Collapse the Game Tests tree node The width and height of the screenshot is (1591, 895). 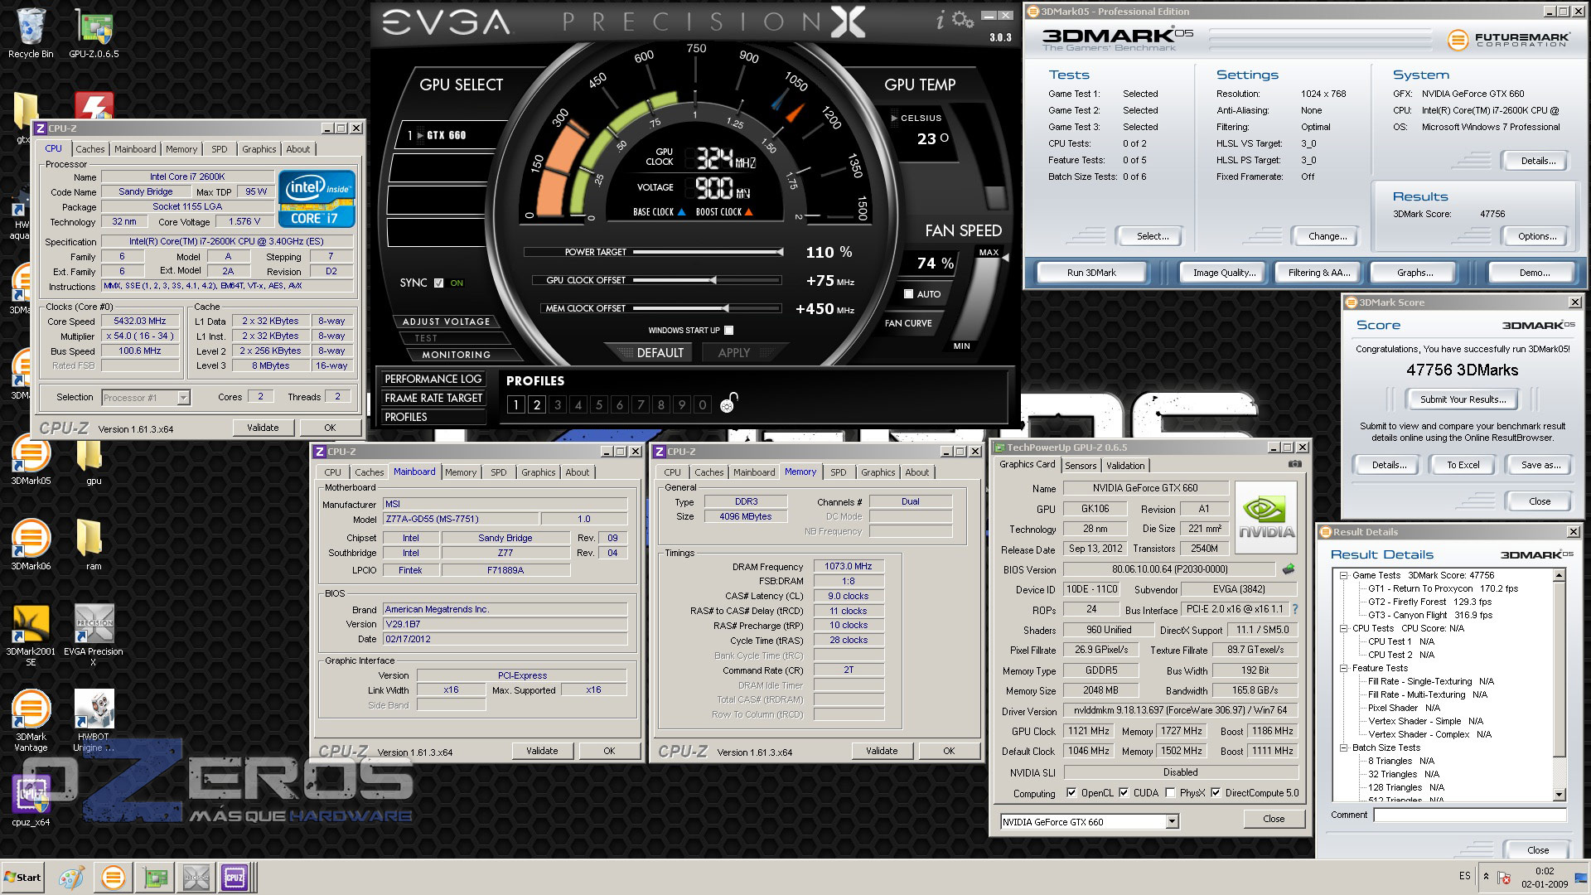tap(1343, 575)
